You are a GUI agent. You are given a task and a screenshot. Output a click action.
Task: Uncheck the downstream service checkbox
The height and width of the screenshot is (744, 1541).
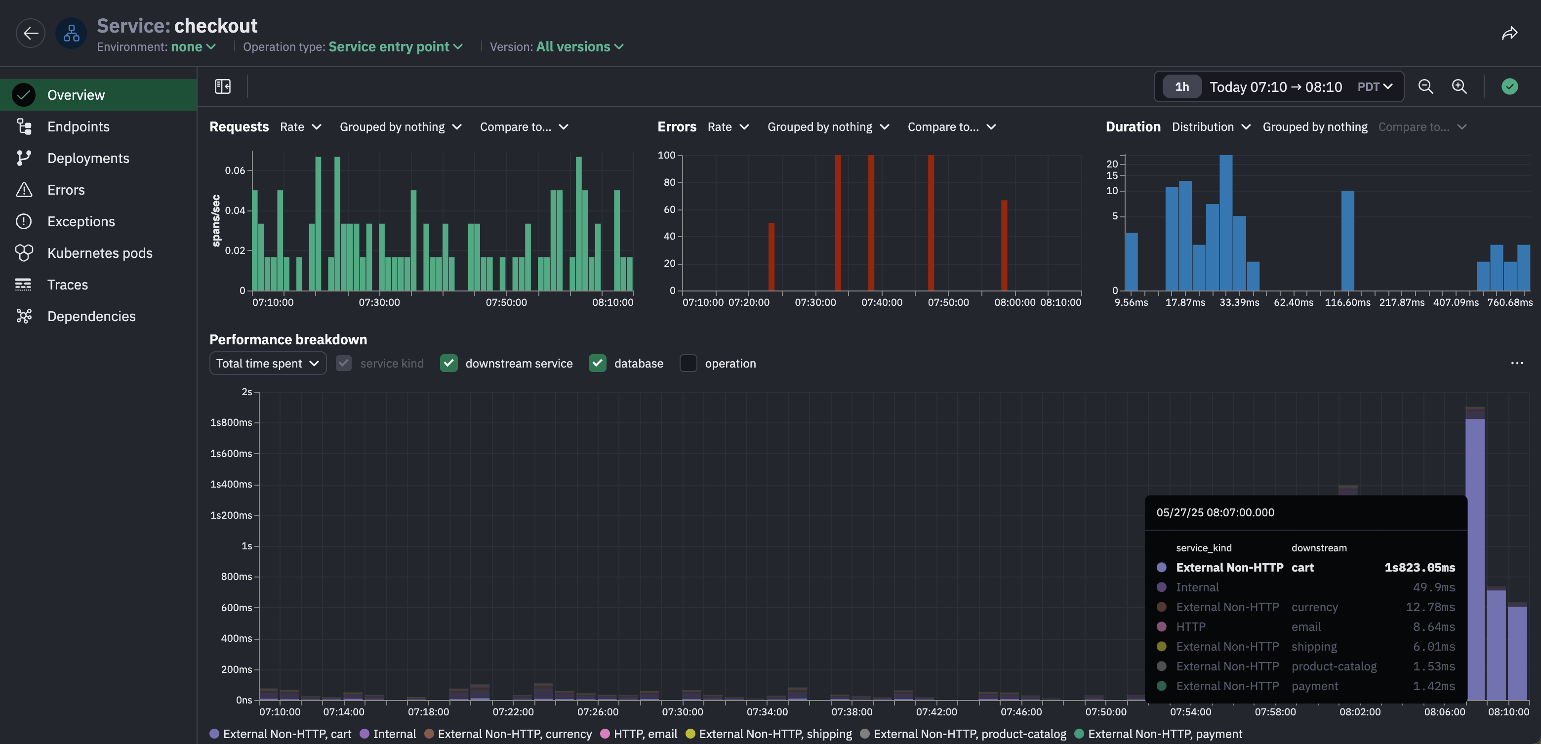[x=448, y=363]
